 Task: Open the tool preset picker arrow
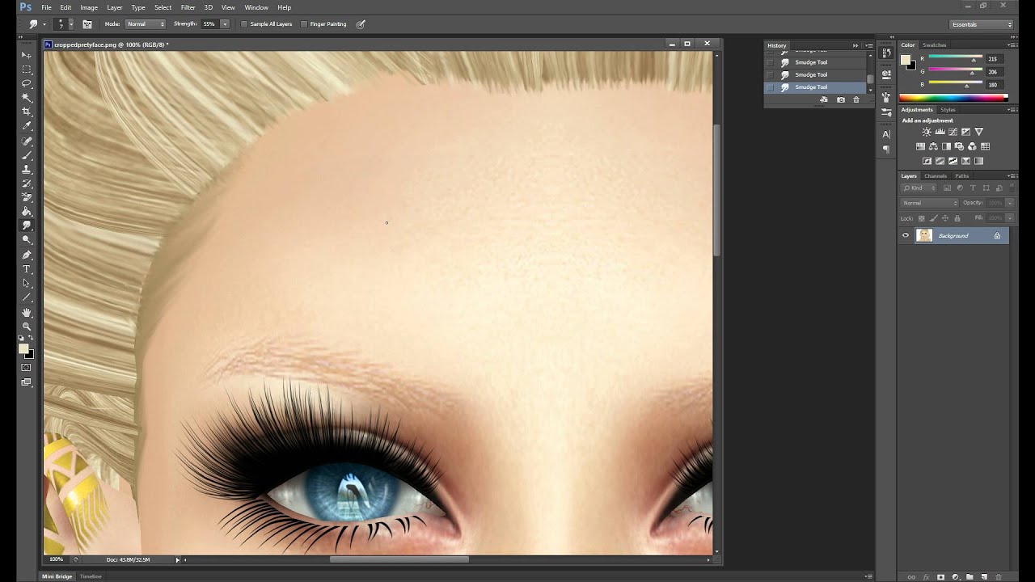click(x=44, y=24)
